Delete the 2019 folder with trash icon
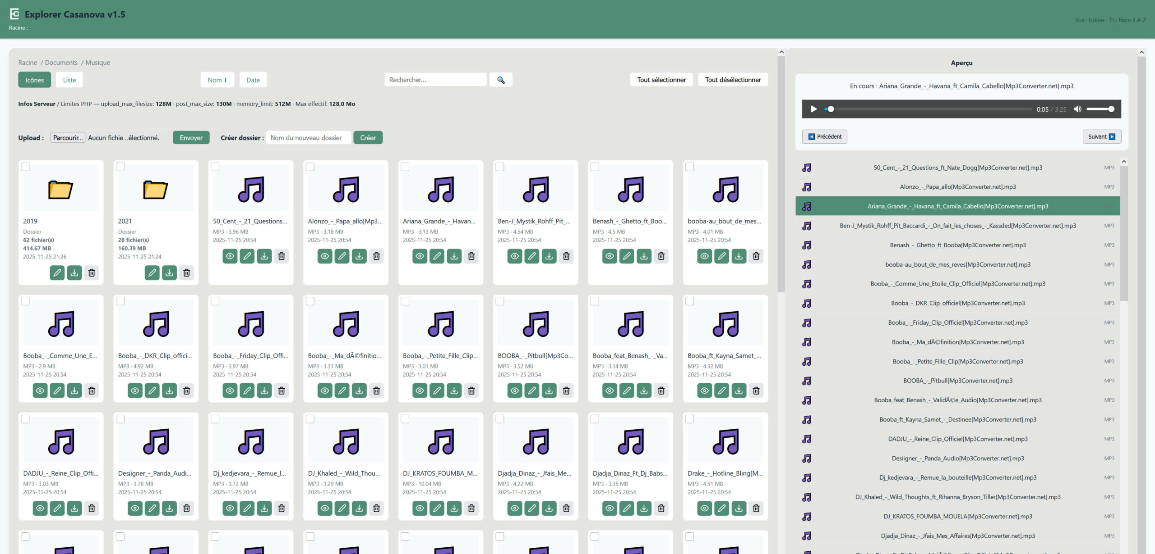Image resolution: width=1155 pixels, height=554 pixels. [92, 273]
